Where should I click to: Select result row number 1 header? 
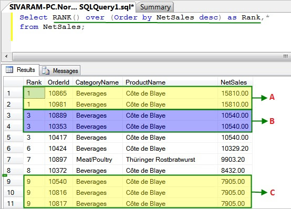[x=14, y=93]
